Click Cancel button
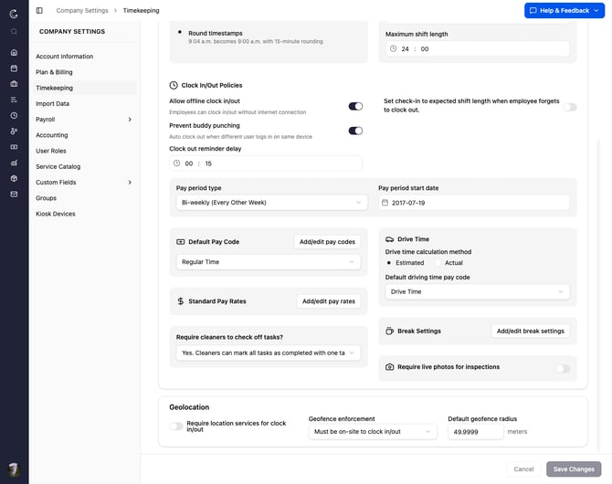 (x=523, y=469)
